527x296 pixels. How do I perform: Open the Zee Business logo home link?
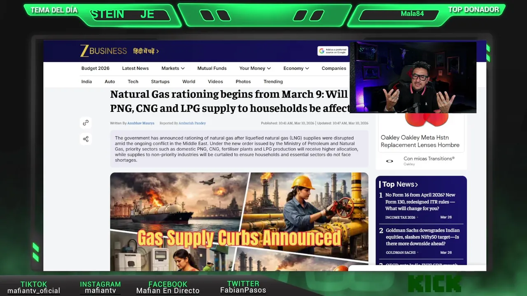pos(103,51)
